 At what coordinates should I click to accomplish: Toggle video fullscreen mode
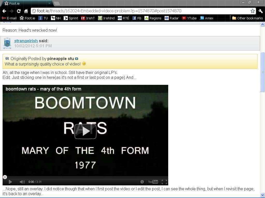tap(164, 182)
